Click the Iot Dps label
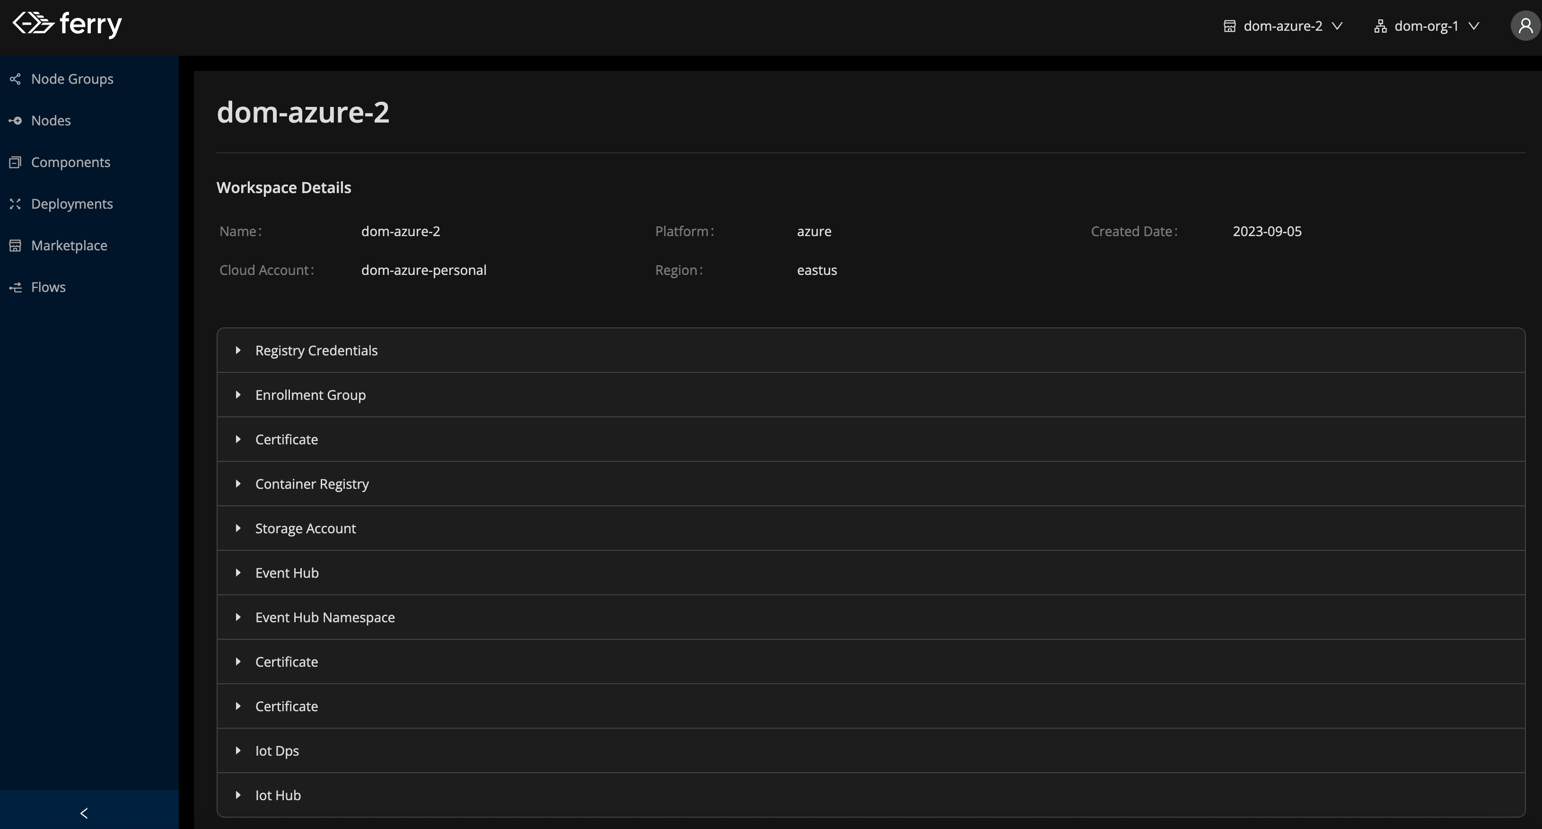This screenshot has height=829, width=1542. (x=277, y=751)
